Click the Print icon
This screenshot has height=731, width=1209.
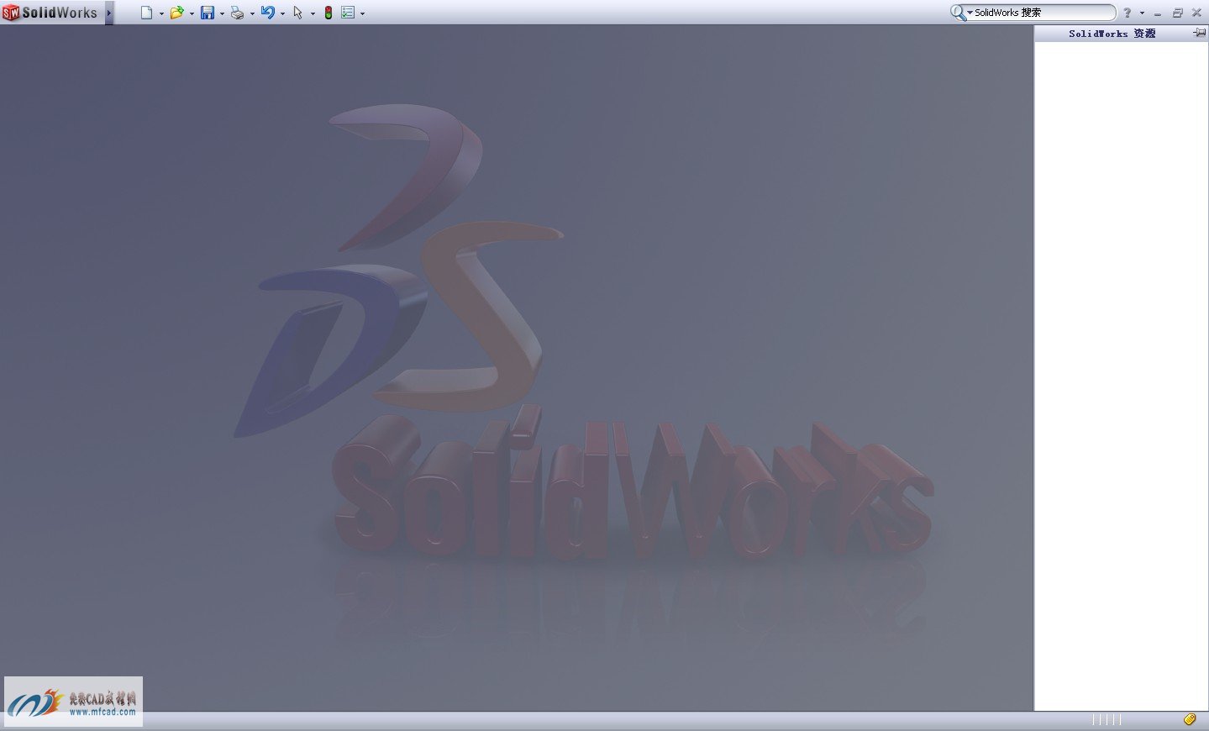point(239,12)
